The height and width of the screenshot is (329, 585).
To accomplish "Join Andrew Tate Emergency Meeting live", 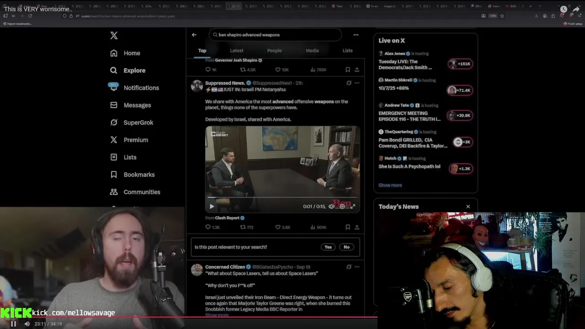I will [460, 116].
